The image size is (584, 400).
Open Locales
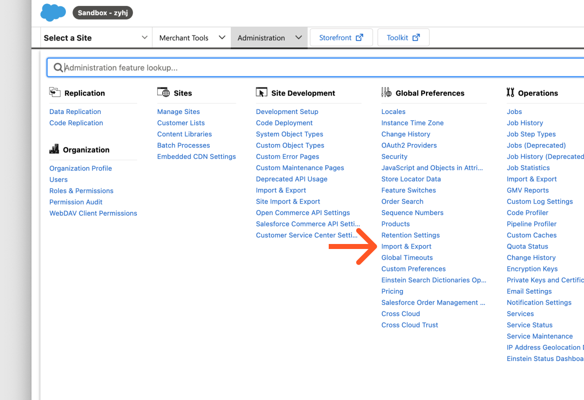click(393, 111)
